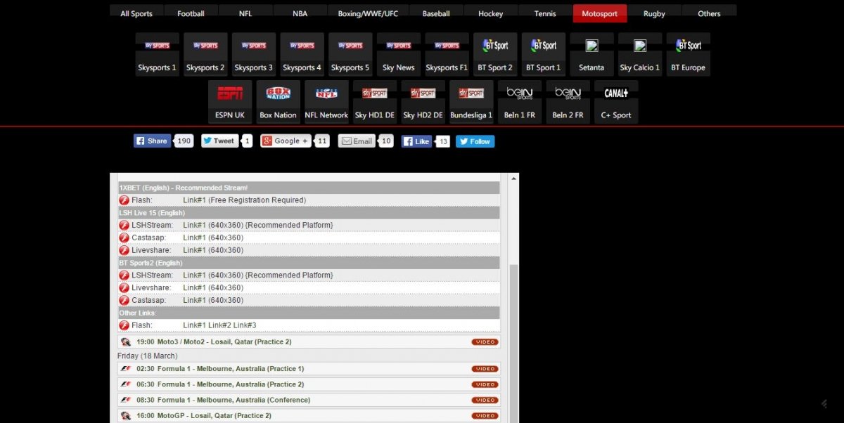
Task: Switch to the NFL tab
Action: (x=245, y=13)
